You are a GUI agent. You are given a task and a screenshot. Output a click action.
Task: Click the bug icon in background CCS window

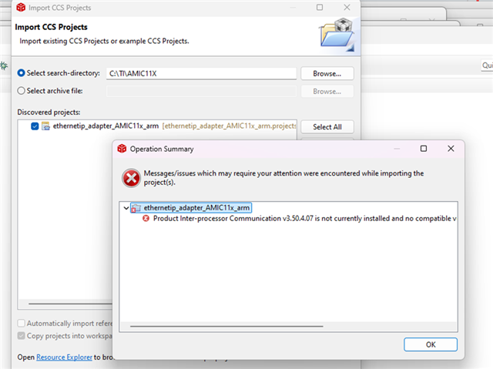[x=4, y=65]
